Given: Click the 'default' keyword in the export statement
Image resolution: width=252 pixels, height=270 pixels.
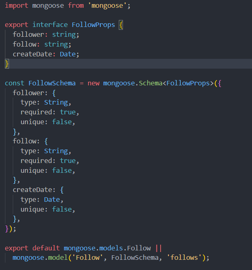Looking at the screenshot, I should pos(46,248).
